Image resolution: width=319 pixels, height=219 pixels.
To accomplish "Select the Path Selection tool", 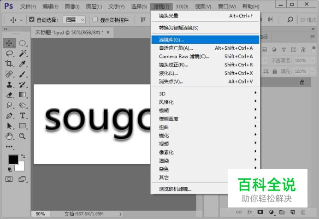I will point(9,126).
